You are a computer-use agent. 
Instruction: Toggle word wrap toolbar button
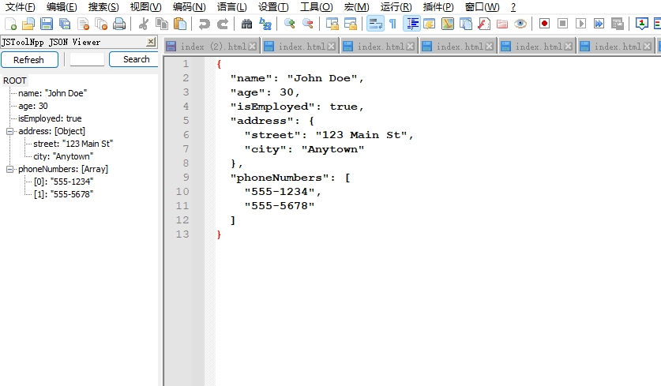tap(375, 24)
